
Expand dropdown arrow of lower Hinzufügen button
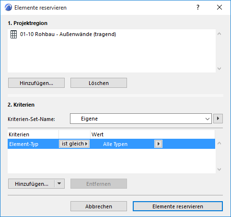pos(59,184)
